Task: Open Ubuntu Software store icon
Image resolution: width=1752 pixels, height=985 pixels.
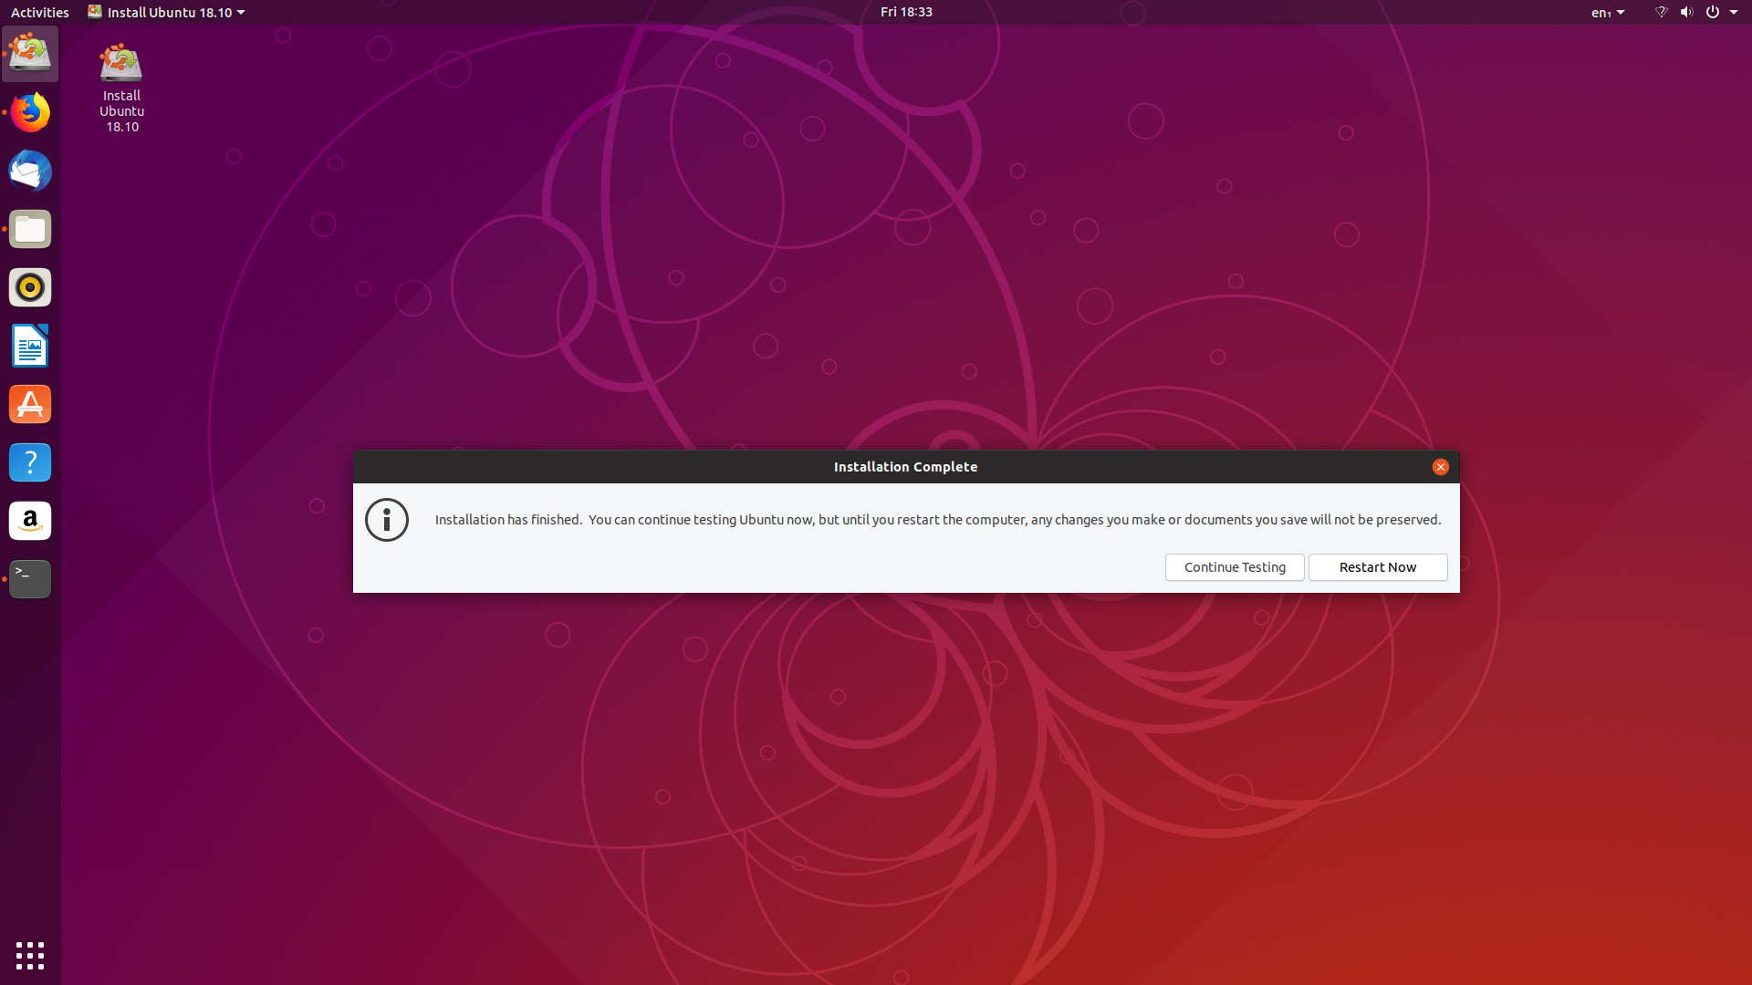Action: click(30, 404)
